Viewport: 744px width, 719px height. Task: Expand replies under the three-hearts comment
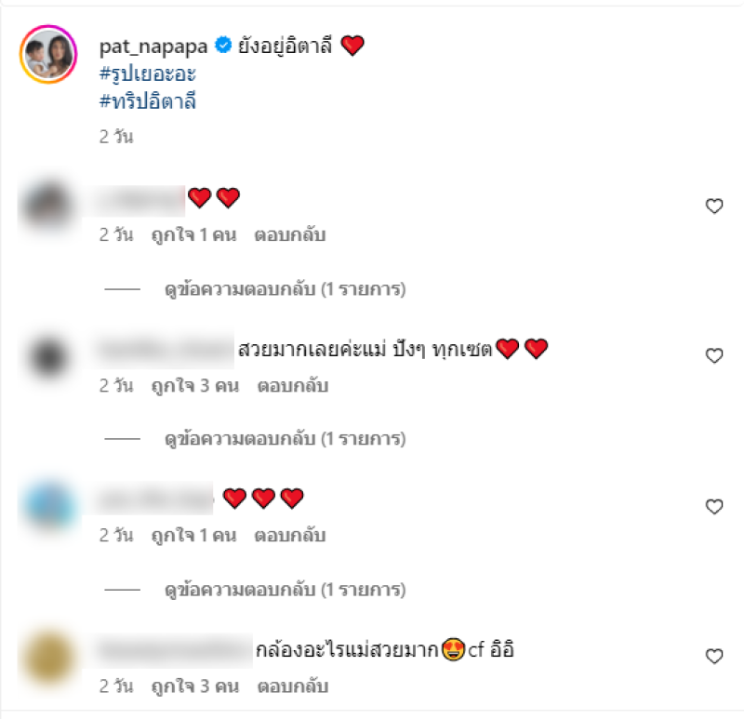pos(285,590)
